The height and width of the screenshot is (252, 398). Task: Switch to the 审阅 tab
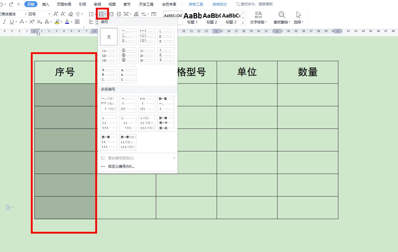pyautogui.click(x=97, y=4)
